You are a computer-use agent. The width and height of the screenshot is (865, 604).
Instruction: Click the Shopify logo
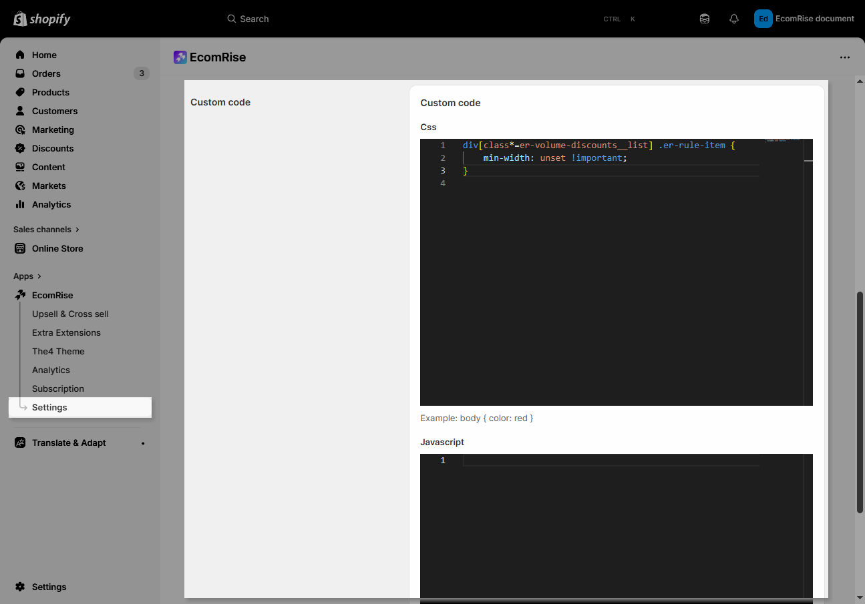coord(41,19)
